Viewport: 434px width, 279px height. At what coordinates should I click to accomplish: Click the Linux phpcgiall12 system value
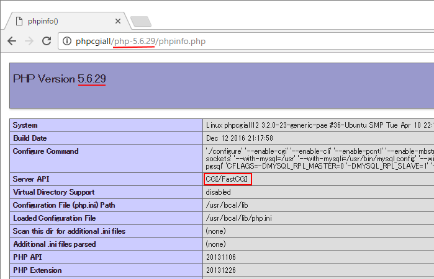pos(320,125)
